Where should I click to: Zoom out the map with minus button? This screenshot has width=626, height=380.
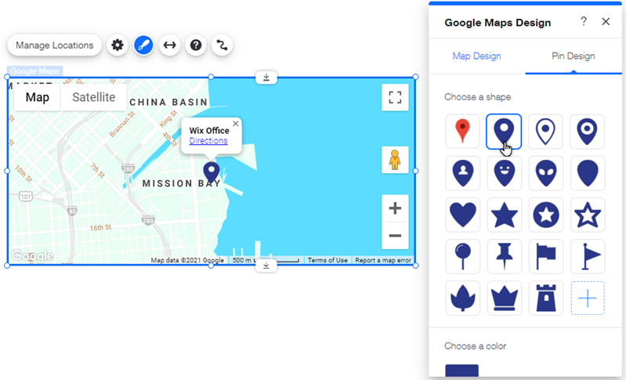coord(395,236)
